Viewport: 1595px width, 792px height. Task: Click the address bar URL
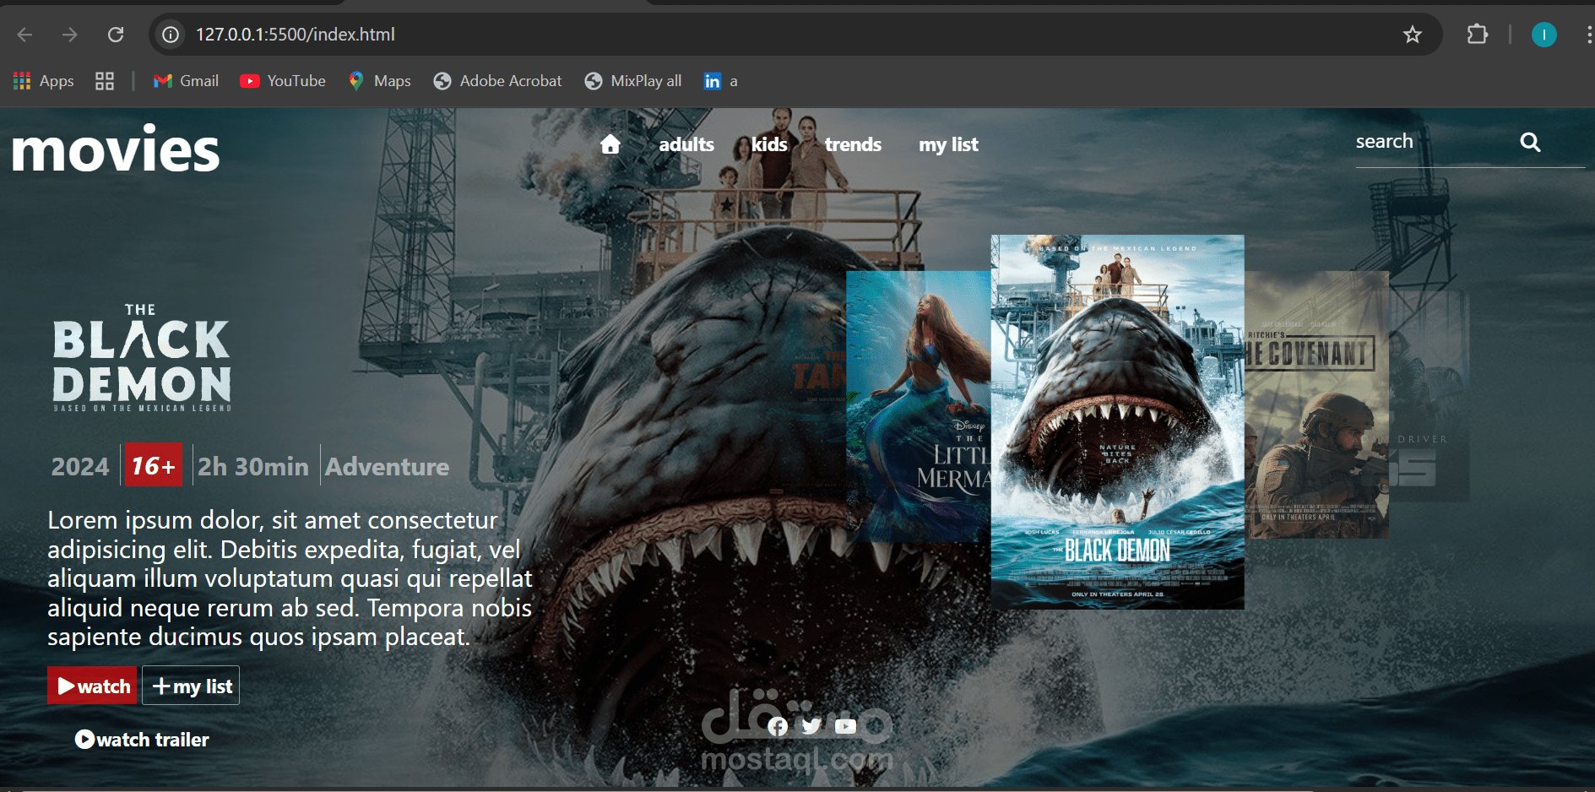point(296,35)
